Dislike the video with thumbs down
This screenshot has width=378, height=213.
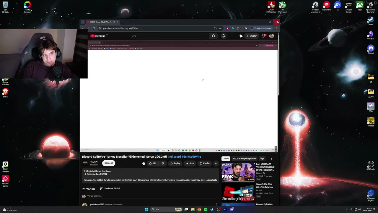coord(162,163)
